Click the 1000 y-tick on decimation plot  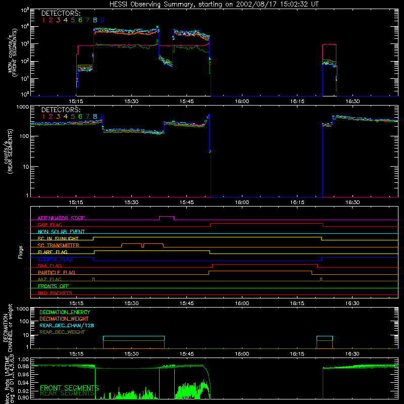[23, 309]
